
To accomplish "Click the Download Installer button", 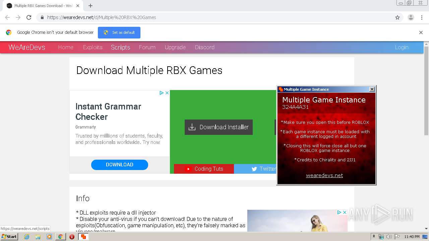I will (219, 127).
